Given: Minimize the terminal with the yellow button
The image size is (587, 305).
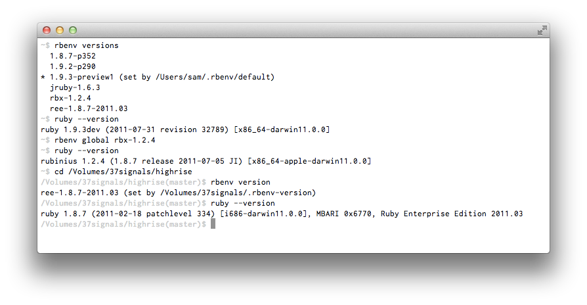Looking at the screenshot, I should coord(60,30).
